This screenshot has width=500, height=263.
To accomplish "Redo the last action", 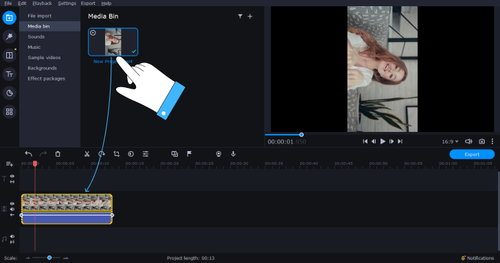I will coord(43,154).
